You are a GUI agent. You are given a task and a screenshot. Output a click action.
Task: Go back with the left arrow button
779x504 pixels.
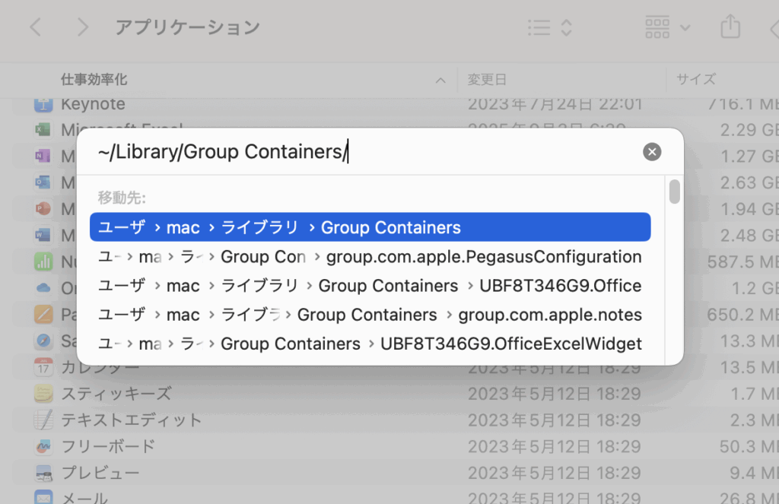tap(35, 27)
